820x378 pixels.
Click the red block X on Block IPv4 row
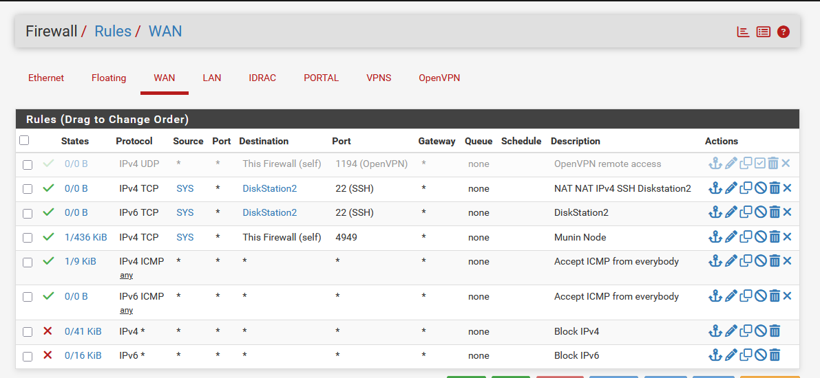[x=48, y=331]
